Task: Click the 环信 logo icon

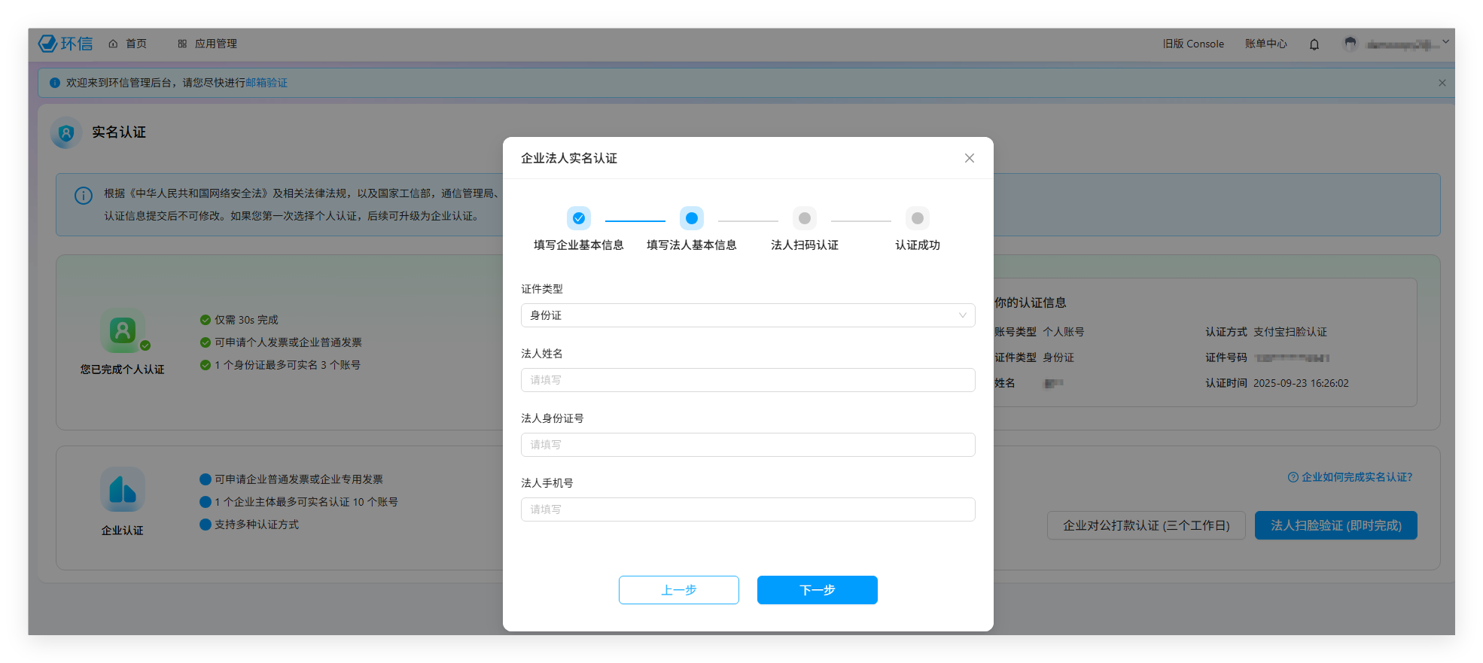Action: click(48, 44)
